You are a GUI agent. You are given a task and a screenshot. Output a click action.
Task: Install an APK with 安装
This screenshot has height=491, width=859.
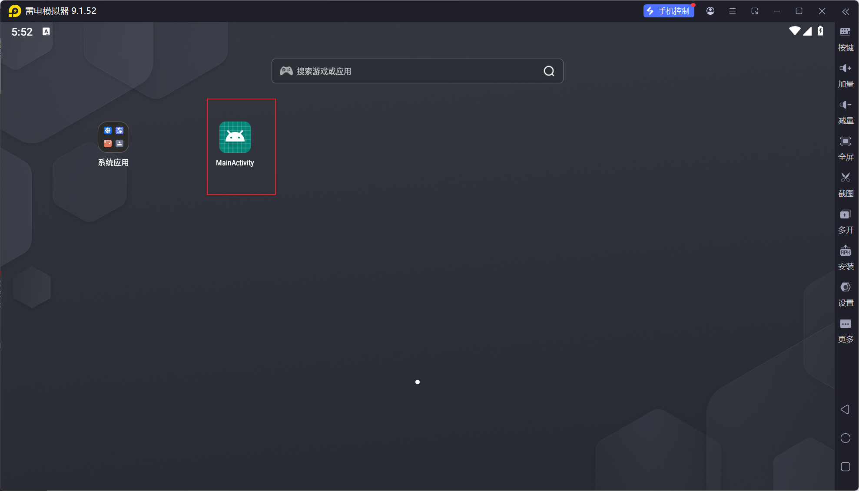846,257
